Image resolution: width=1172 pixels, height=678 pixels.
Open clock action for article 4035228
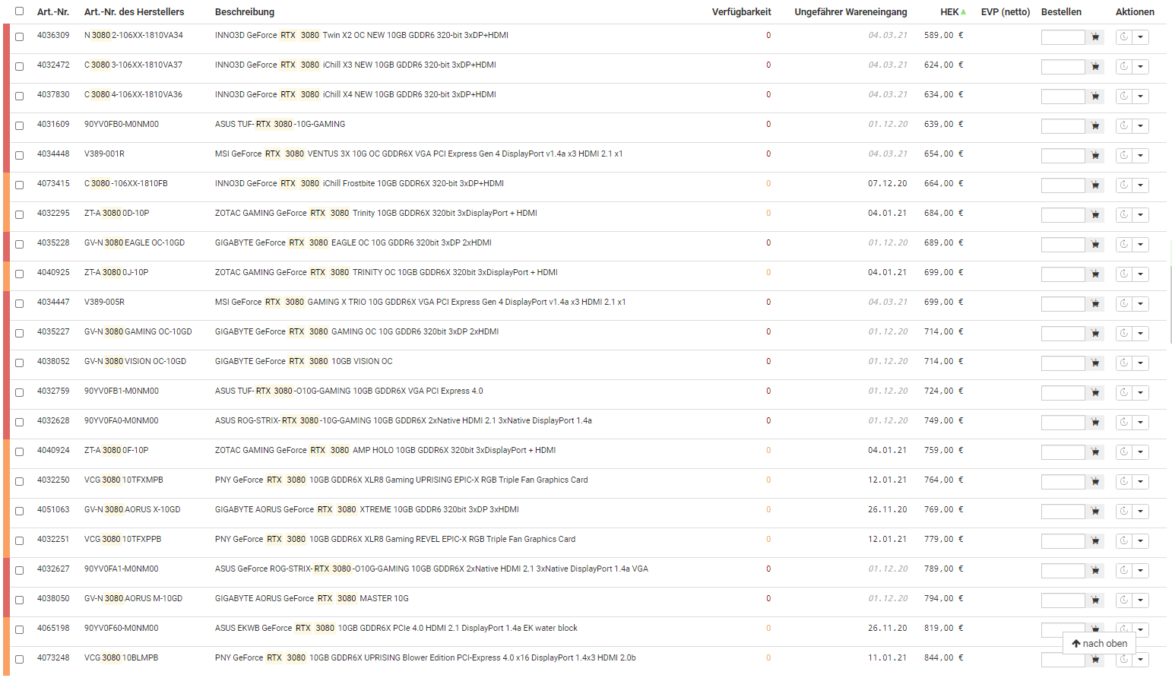1124,245
